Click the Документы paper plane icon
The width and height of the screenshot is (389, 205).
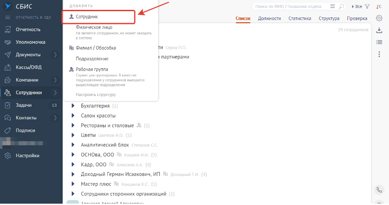8,55
